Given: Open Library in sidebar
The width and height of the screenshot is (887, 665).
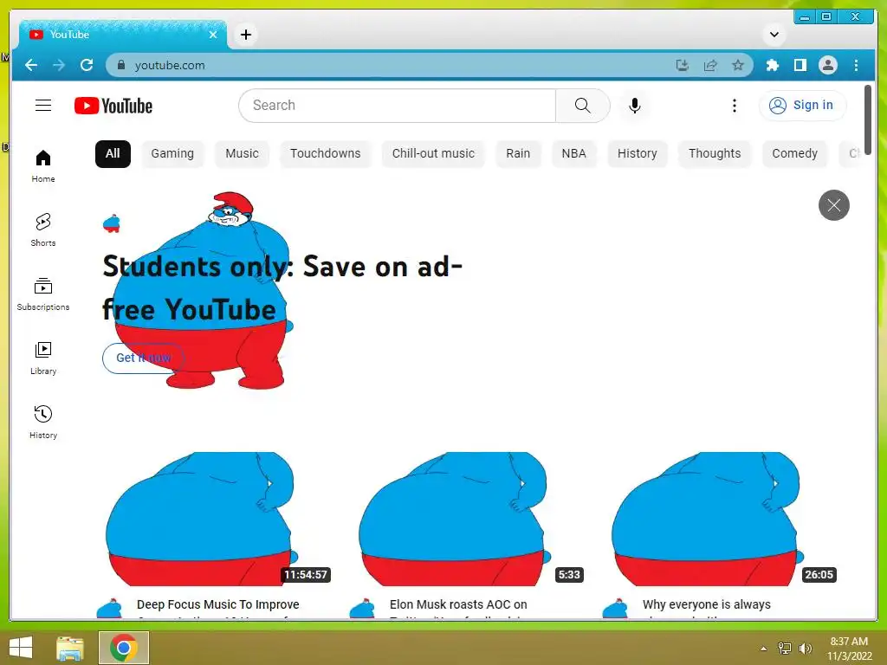Looking at the screenshot, I should tap(43, 358).
